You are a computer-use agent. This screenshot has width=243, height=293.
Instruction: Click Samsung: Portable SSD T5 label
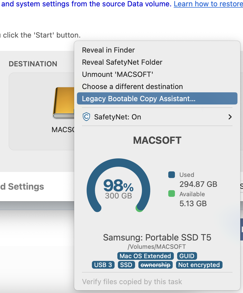(x=157, y=237)
